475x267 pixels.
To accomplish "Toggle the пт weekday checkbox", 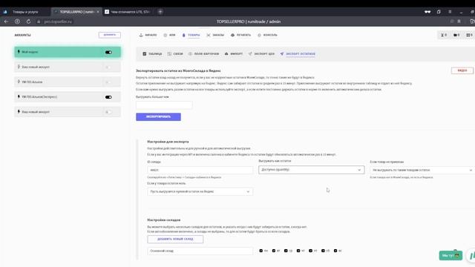I will coord(310,251).
